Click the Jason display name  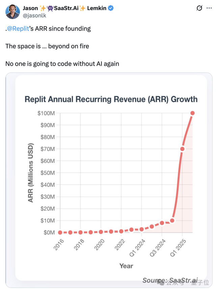click(30, 8)
